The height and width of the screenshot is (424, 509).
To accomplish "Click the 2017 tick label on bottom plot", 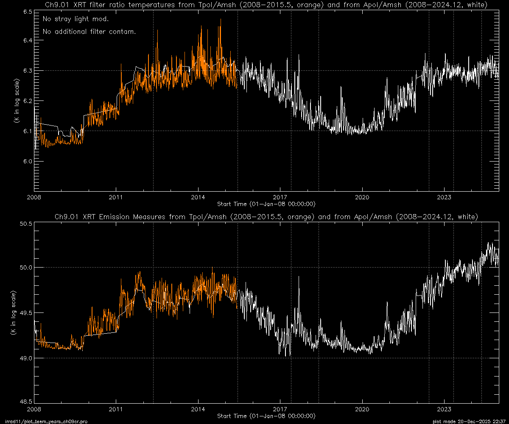I will pyautogui.click(x=280, y=410).
